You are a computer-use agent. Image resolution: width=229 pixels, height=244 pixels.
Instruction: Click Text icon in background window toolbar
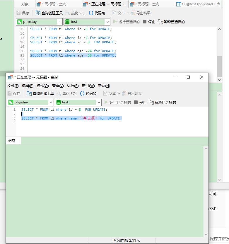point(114,13)
